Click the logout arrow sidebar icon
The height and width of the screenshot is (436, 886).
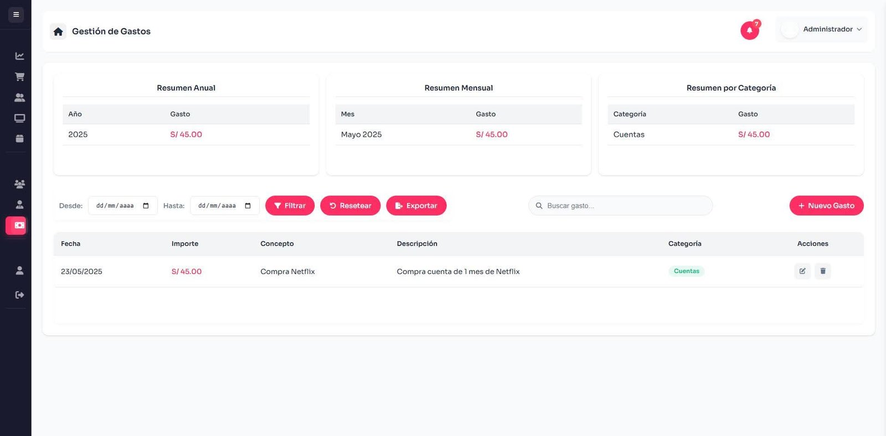point(19,295)
